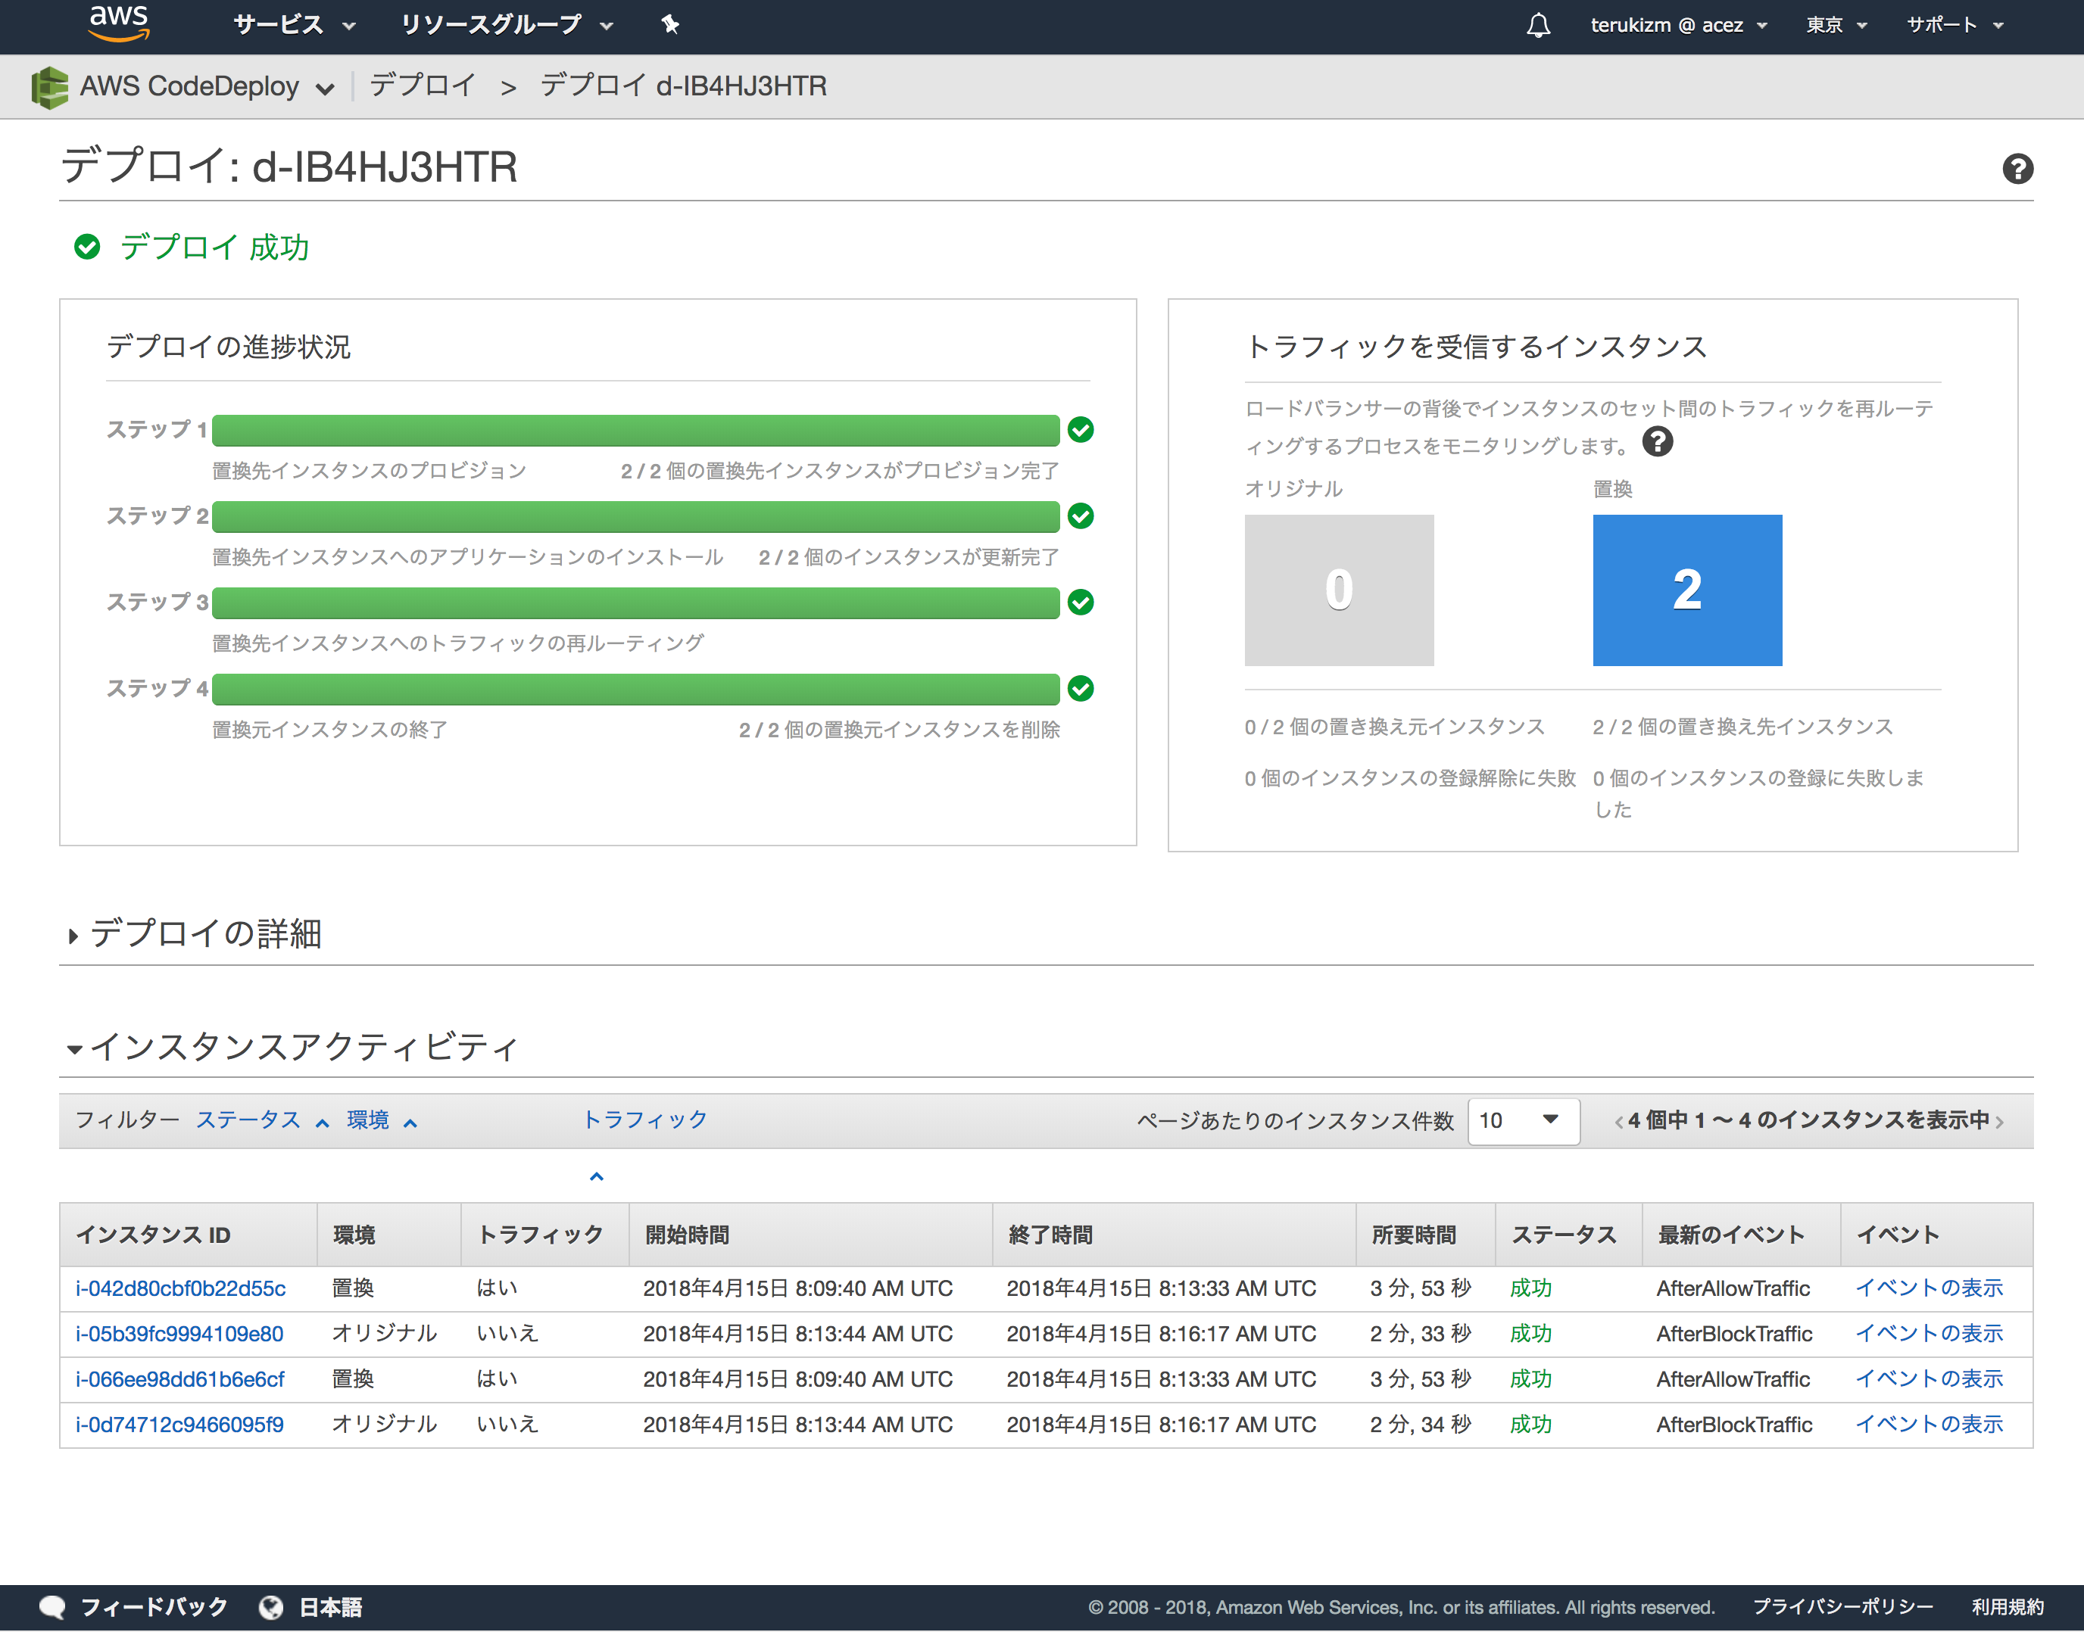Open the 環境 filter dropdown
The width and height of the screenshot is (2084, 1632).
point(382,1120)
